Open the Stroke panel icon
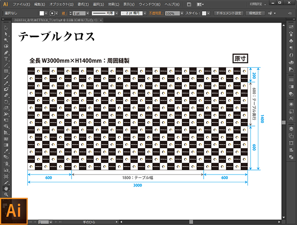The image size is (297, 225). pos(291,80)
